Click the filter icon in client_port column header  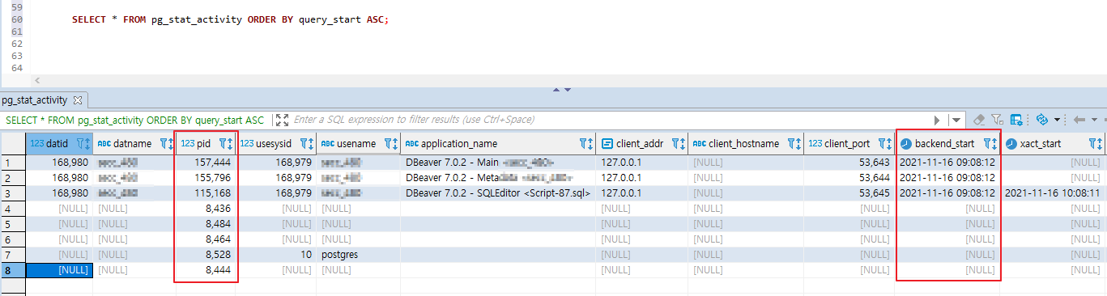883,143
